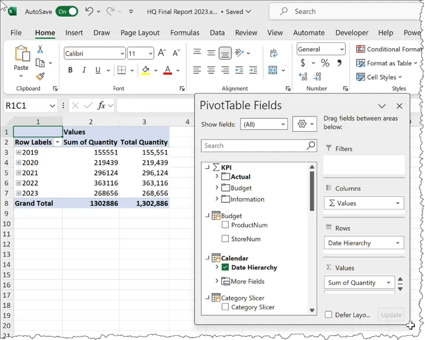Expand the 2019 row in the pivot table
This screenshot has height=340, width=425.
click(19, 152)
